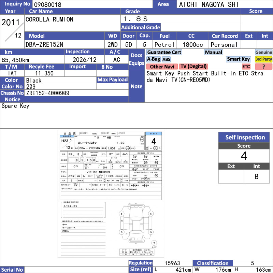Click the 3rd Party yellow badge
Screen dimensions: 273x273
(x=263, y=59)
